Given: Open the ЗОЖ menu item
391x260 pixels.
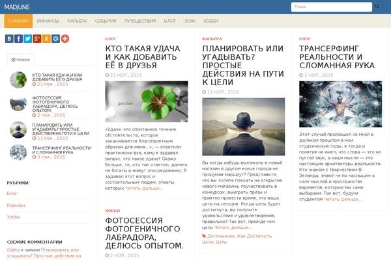Looking at the screenshot, I should [190, 21].
